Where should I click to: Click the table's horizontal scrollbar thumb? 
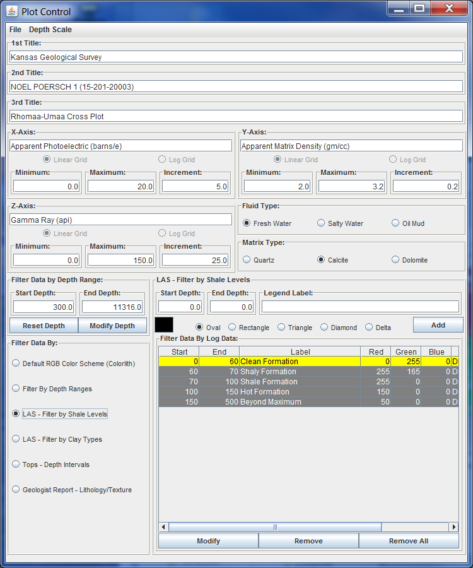275,527
